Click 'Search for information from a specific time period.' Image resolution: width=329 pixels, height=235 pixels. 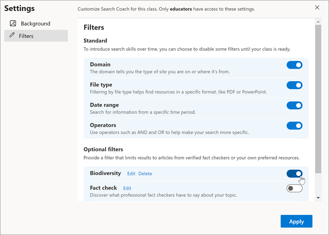(143, 112)
